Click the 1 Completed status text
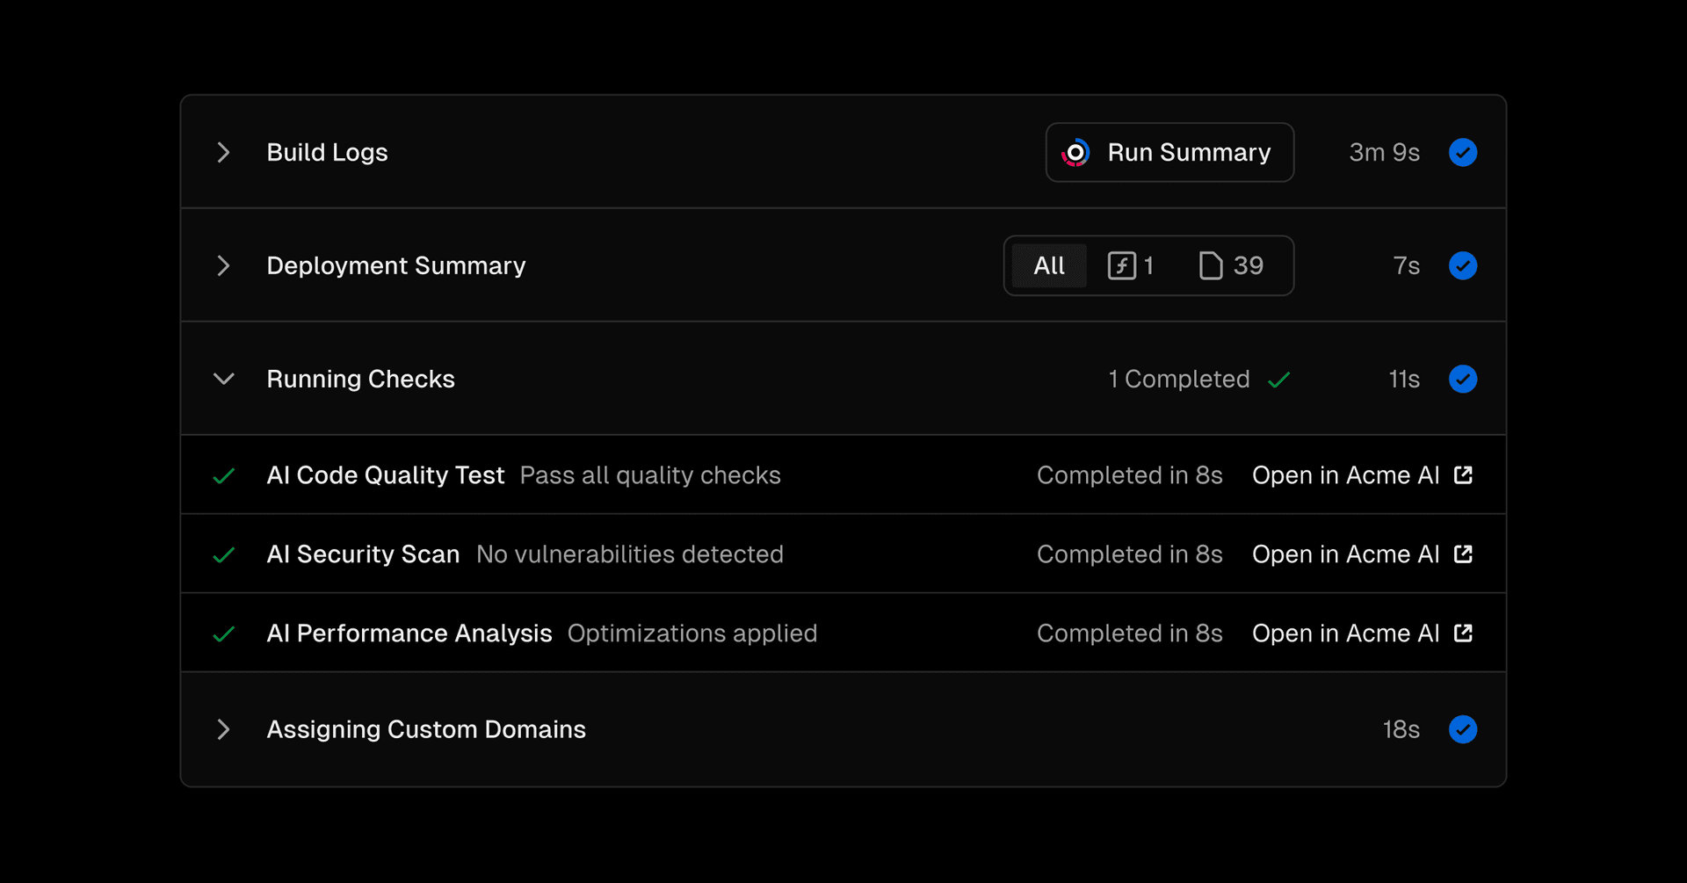The height and width of the screenshot is (883, 1687). (1178, 379)
